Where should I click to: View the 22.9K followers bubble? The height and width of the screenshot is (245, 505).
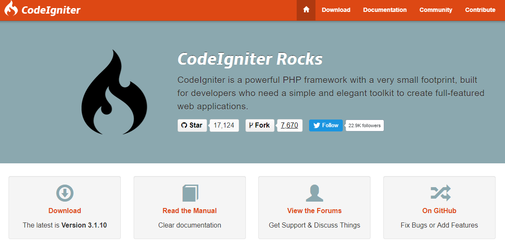coord(365,125)
